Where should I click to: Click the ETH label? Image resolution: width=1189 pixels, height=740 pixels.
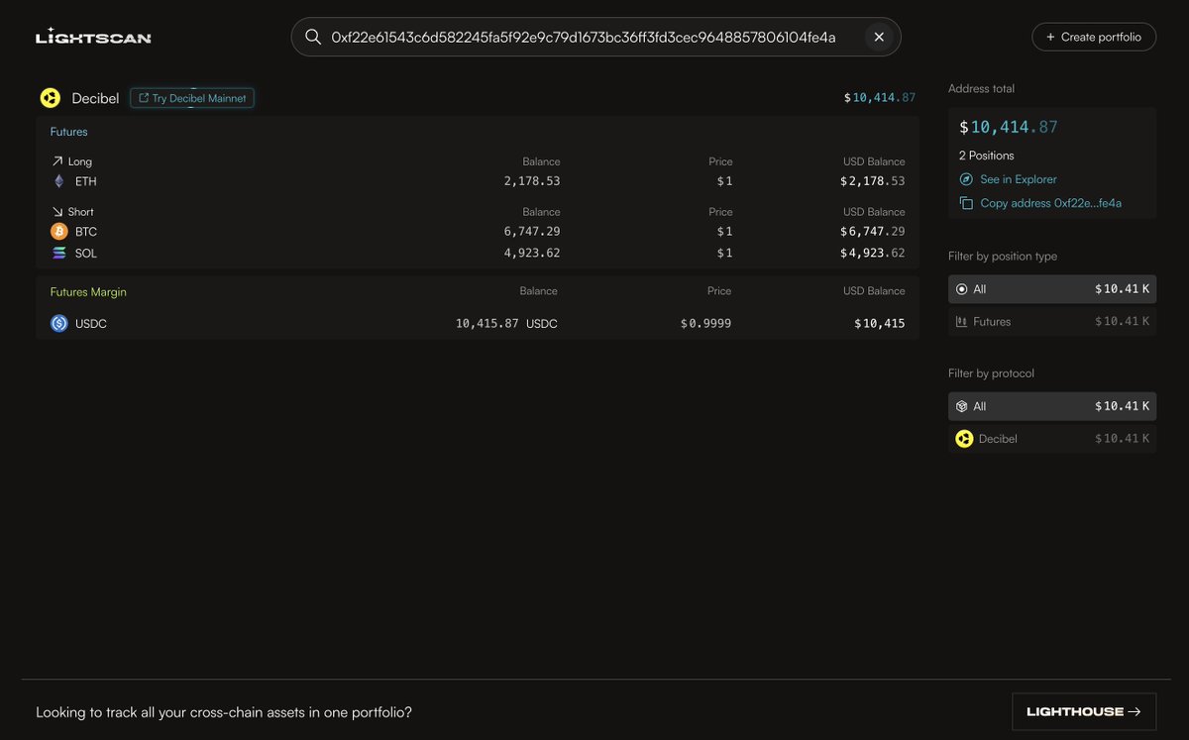(x=86, y=181)
